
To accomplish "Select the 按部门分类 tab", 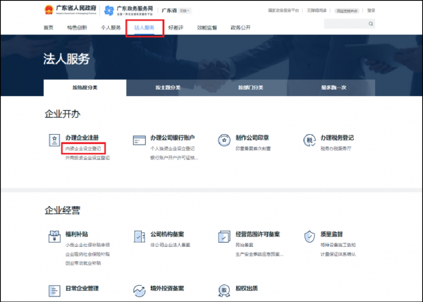I will tap(251, 87).
